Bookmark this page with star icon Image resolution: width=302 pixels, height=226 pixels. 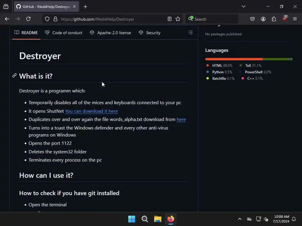click(x=178, y=19)
